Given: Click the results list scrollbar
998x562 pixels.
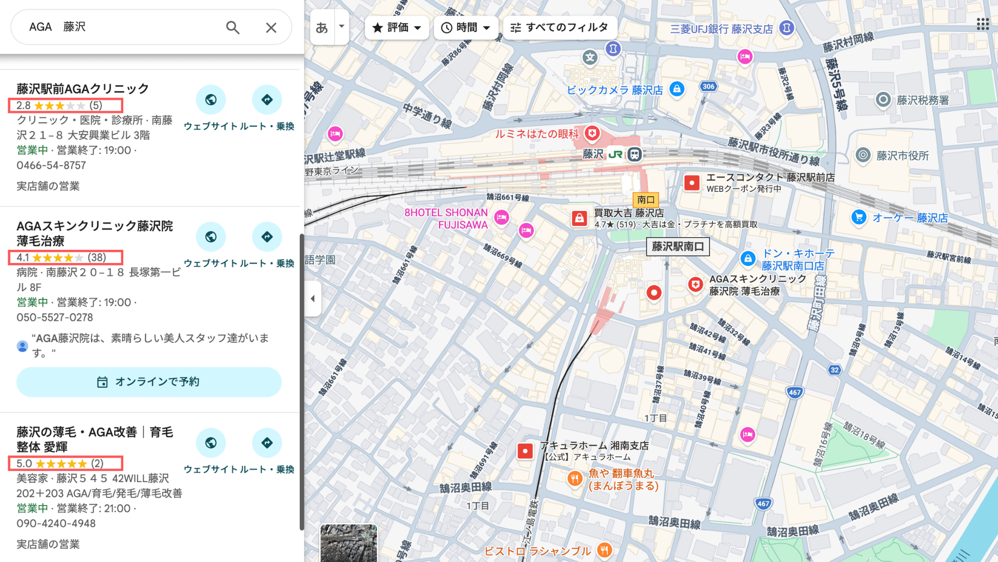Looking at the screenshot, I should [x=302, y=382].
